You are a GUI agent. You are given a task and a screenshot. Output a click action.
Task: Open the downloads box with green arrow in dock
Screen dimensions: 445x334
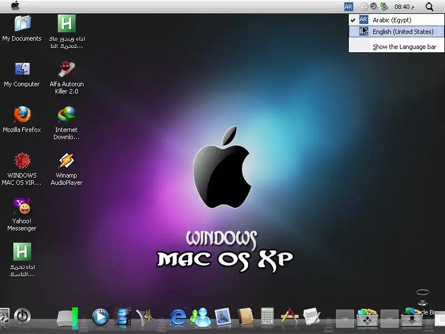(412, 317)
